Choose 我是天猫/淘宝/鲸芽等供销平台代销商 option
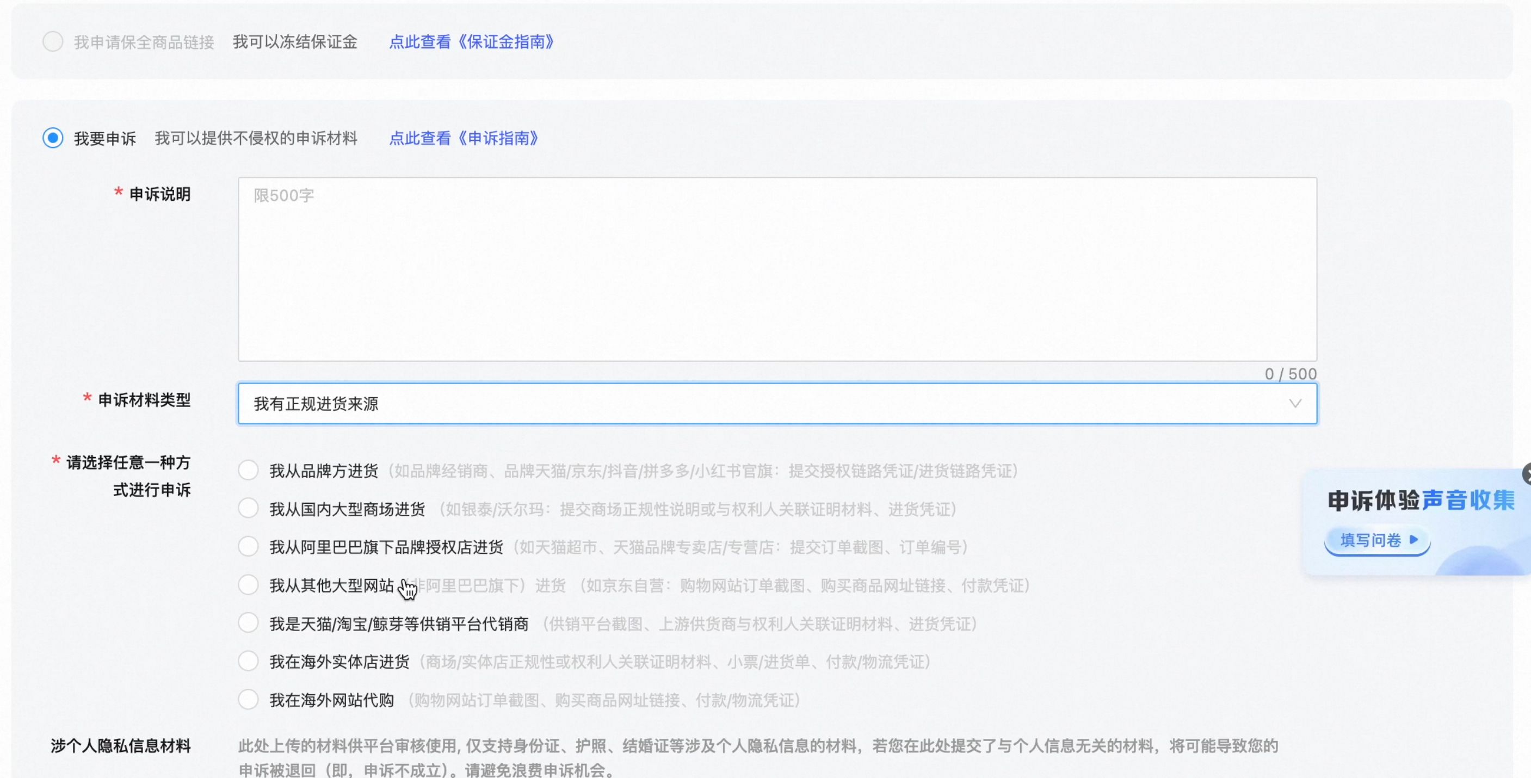 pyautogui.click(x=248, y=623)
